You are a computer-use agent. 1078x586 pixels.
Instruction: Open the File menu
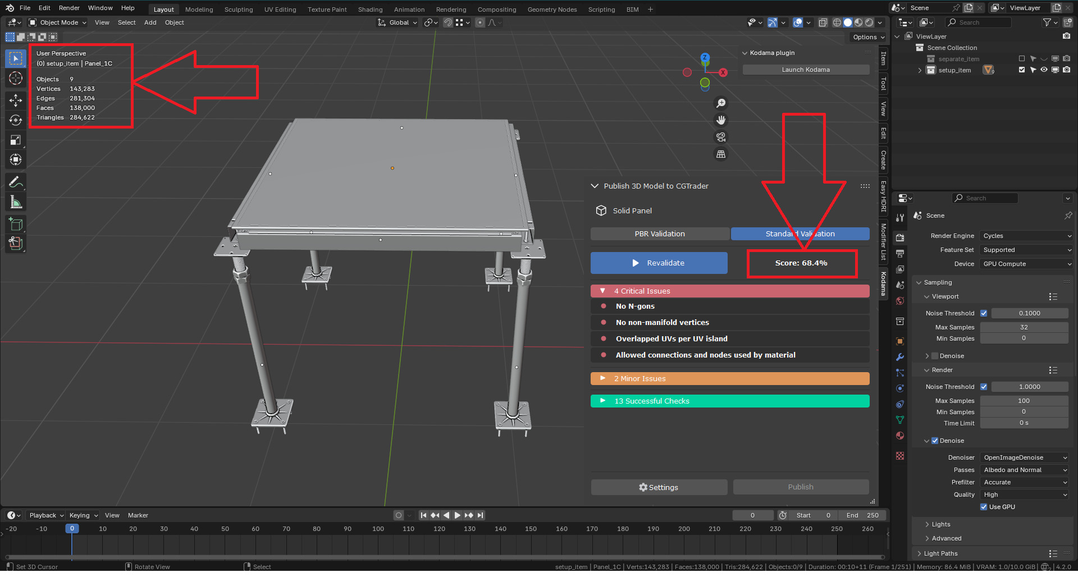[25, 8]
